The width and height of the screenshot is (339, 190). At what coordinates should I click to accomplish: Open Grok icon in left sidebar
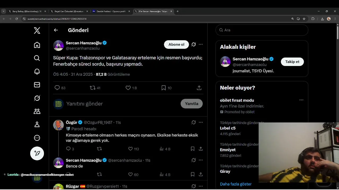click(37, 98)
